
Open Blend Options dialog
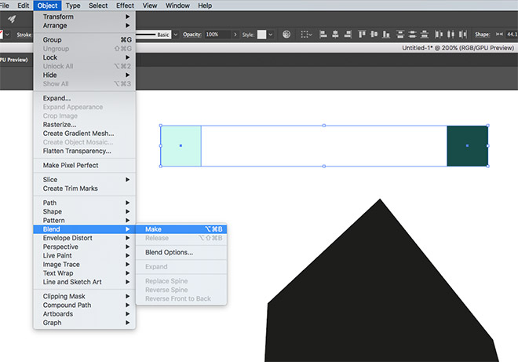169,252
